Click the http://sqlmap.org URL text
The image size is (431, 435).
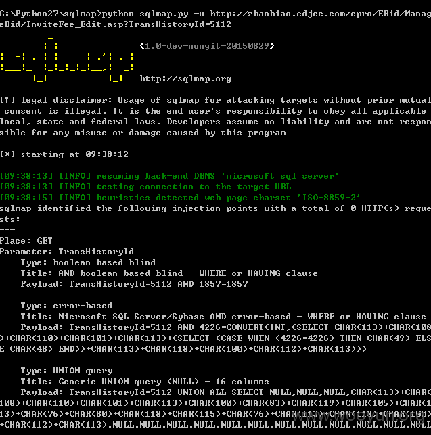click(185, 78)
